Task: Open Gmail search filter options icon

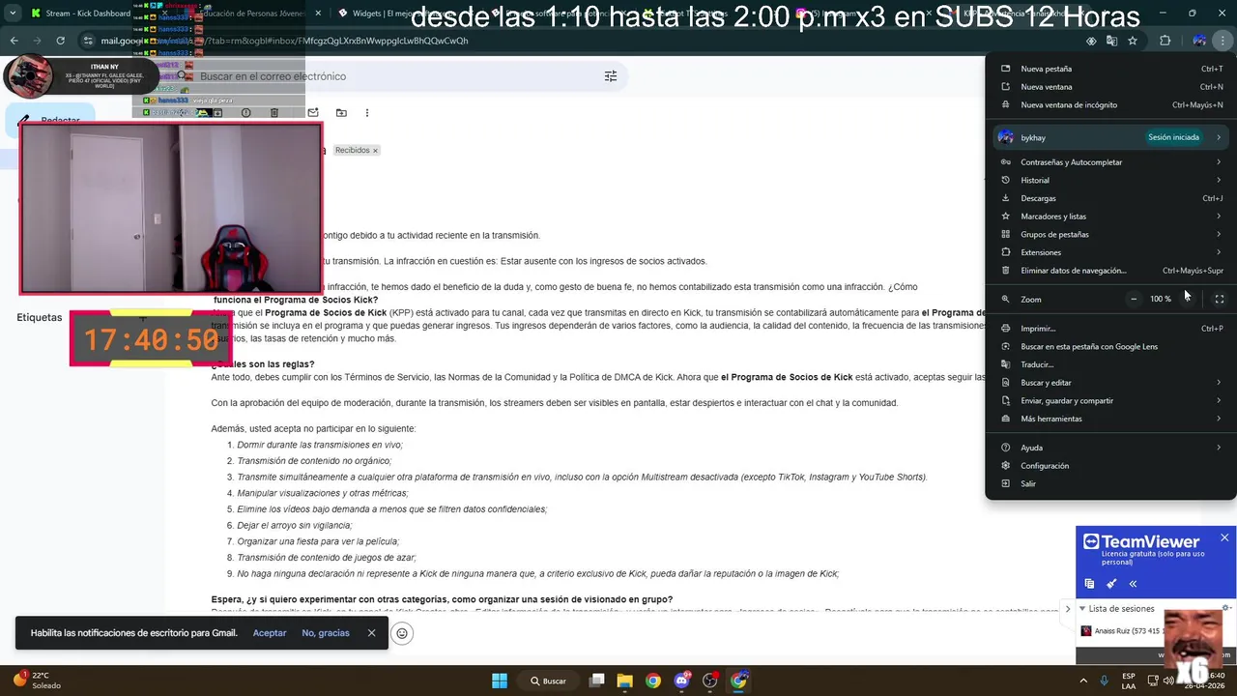Action: pyautogui.click(x=611, y=76)
